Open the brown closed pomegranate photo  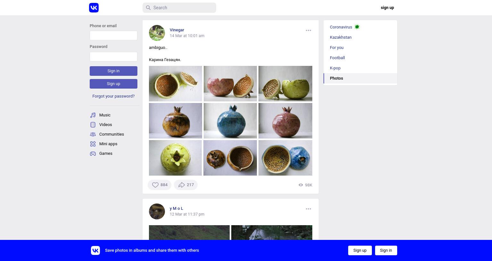coord(176,121)
